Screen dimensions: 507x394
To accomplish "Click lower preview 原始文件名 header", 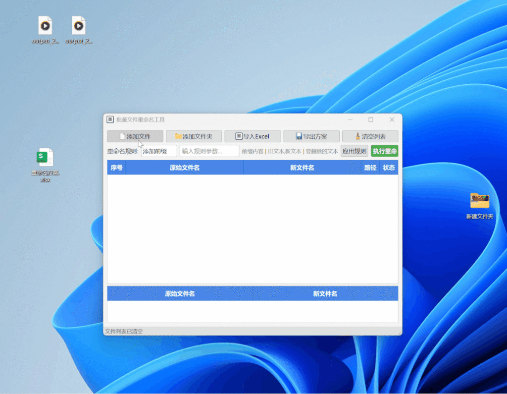I will pos(180,293).
